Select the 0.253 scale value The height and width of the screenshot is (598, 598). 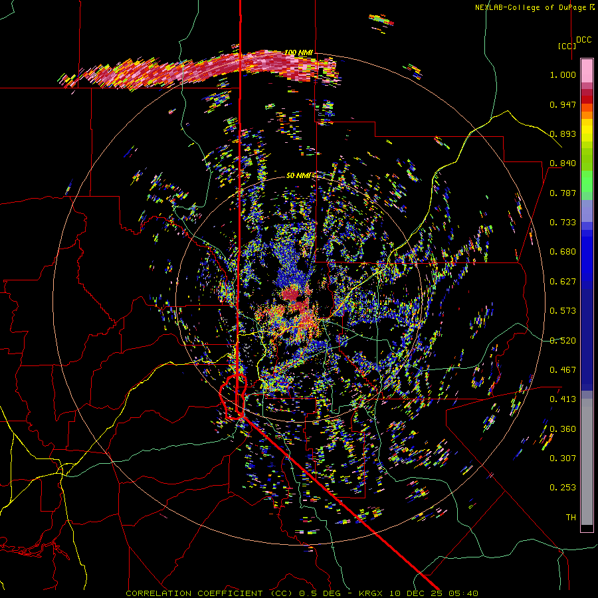point(563,488)
